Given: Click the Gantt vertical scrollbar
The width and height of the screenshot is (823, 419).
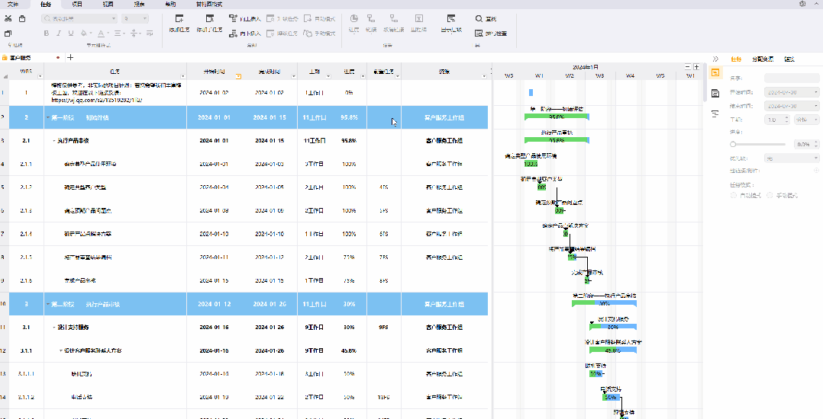Looking at the screenshot, I should point(705,83).
